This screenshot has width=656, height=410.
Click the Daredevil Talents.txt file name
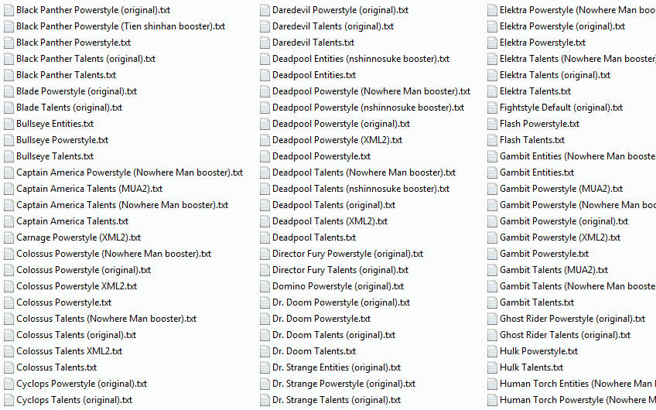(x=313, y=43)
